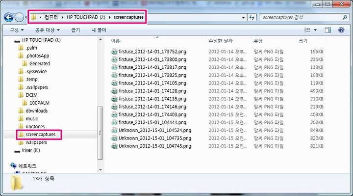Select file firstuse_2012-14-01_174403.png
353x196 pixels.
tap(152, 114)
